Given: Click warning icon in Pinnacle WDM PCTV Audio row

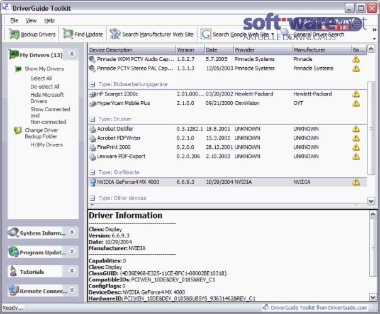Looking at the screenshot, I should coord(355,59).
